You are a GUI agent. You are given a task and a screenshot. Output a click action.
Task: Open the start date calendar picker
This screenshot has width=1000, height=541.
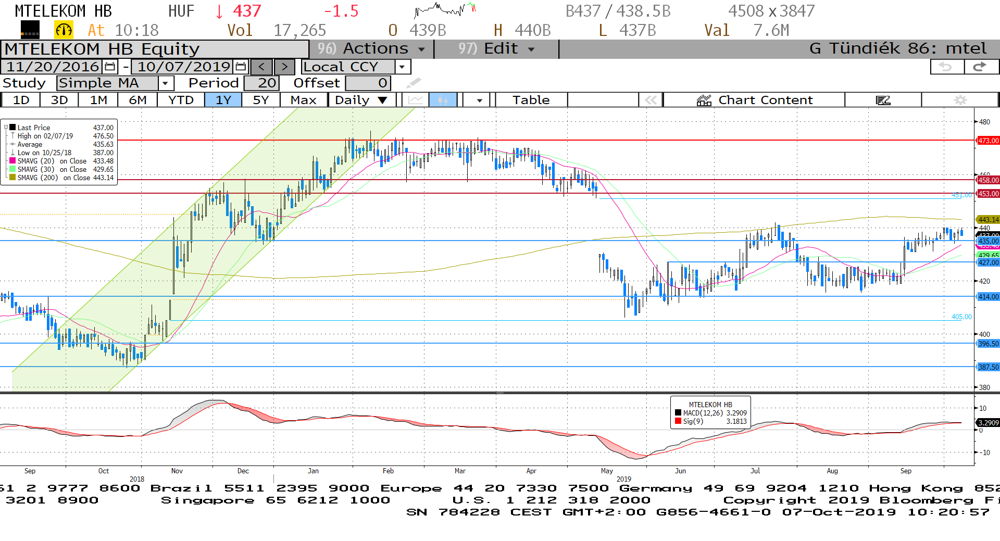click(110, 67)
